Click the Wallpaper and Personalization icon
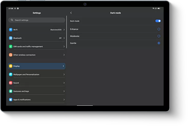This screenshot has height=126, width=188. (11, 74)
